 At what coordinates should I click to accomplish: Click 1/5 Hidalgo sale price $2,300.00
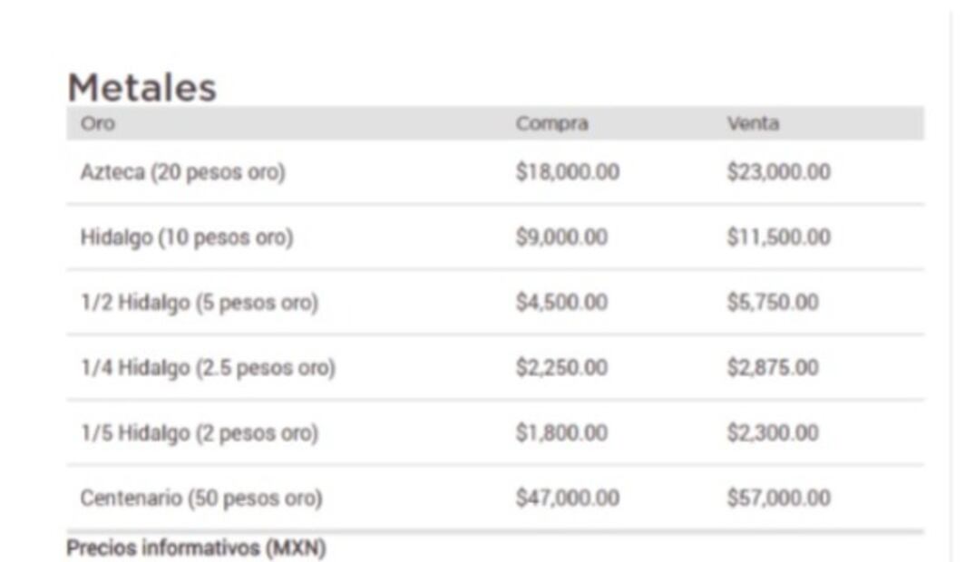pos(773,433)
